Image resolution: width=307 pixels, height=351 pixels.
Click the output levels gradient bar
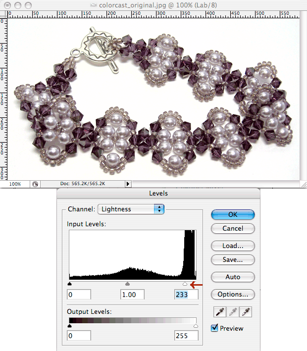(x=133, y=320)
